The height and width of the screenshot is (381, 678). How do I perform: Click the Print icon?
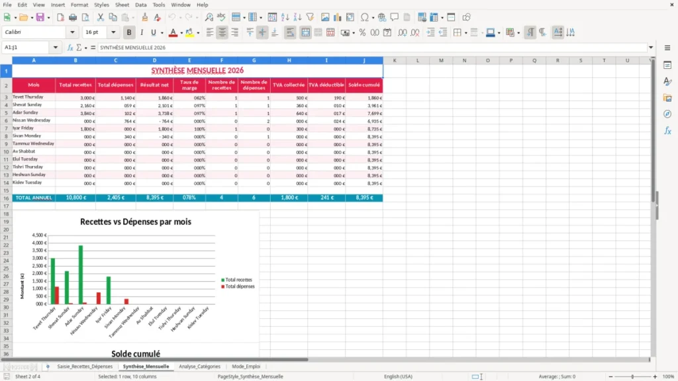point(73,17)
